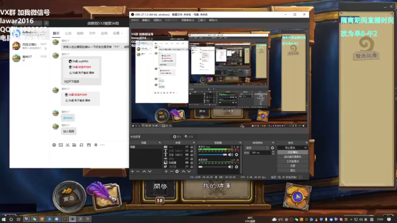Click the bell icon in QQ chat toolbar

coord(96,145)
